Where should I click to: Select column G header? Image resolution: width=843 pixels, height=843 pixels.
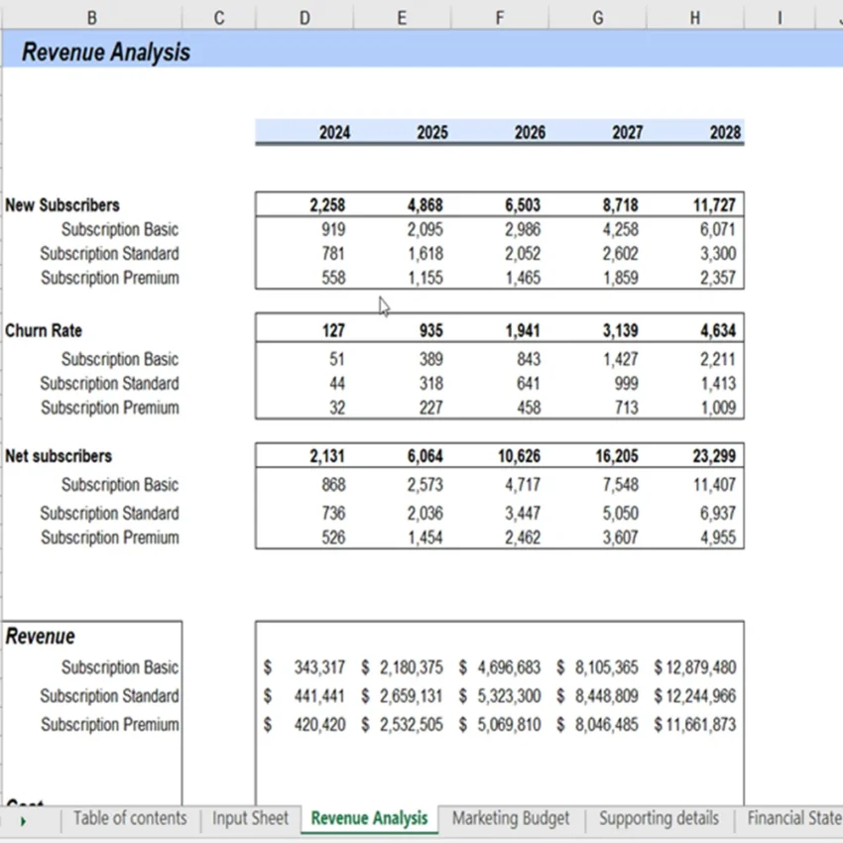point(597,18)
